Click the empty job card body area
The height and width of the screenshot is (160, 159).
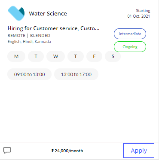point(79,111)
